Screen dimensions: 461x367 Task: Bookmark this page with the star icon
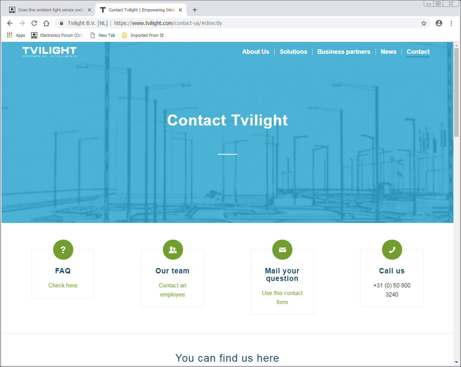(424, 23)
